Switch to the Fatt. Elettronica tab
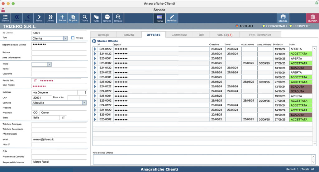 tap(260, 35)
